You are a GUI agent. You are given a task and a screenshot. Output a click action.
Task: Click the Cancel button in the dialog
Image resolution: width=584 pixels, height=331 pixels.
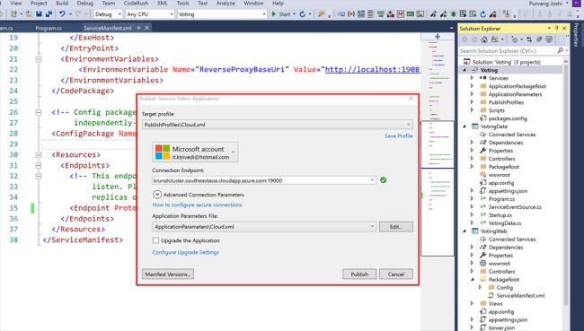coord(396,274)
